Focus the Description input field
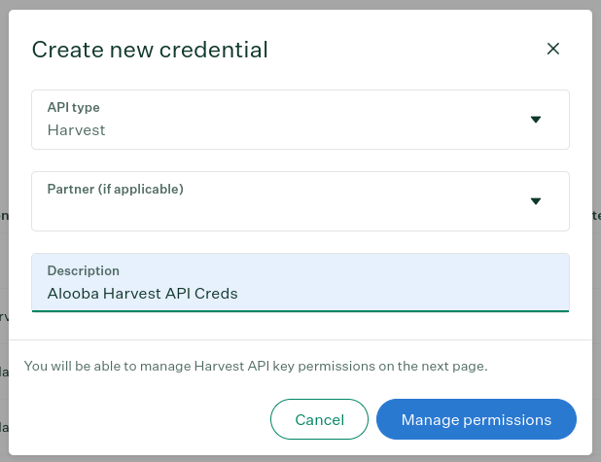Screen dimensions: 601x462 (300, 283)
